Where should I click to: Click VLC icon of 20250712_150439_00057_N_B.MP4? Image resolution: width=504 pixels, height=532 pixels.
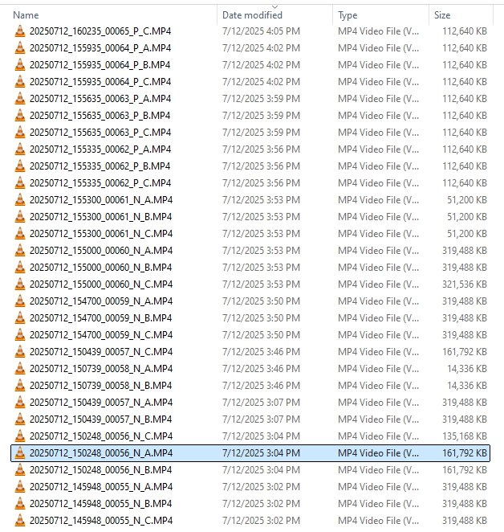[x=20, y=419]
